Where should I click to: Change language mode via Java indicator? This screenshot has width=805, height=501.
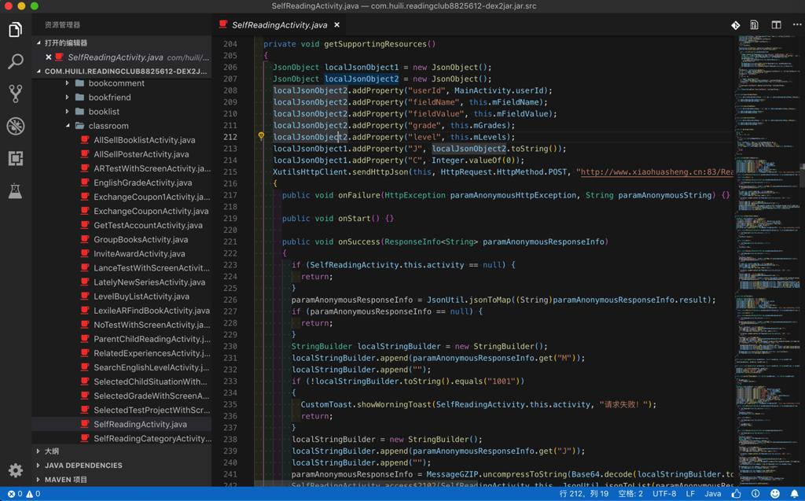(x=712, y=494)
